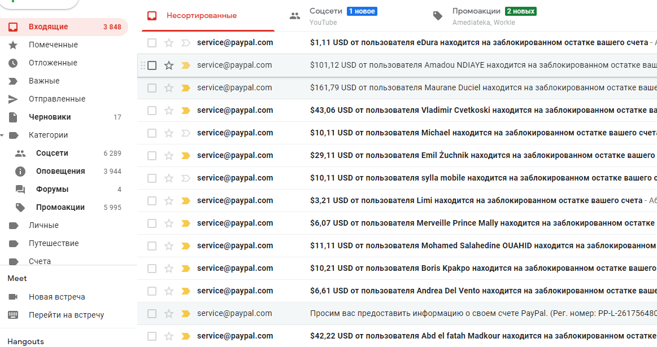Mark sylla mobile email as important
Viewport: 657px width, 347px height.
pyautogui.click(x=186, y=178)
